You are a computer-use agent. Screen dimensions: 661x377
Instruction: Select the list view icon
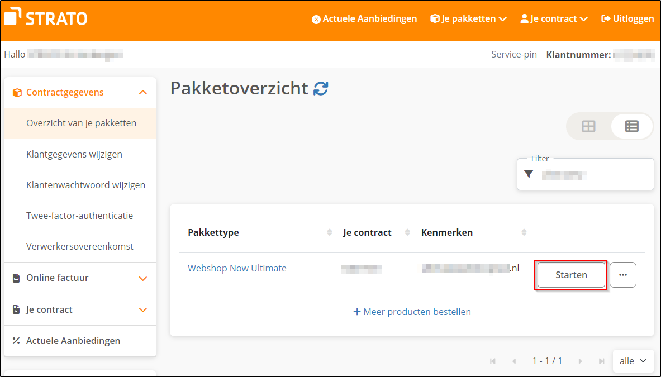click(631, 126)
